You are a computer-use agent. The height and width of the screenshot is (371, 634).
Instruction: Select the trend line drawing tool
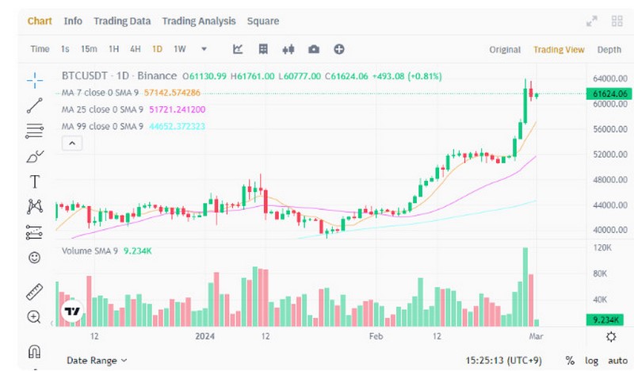click(35, 105)
